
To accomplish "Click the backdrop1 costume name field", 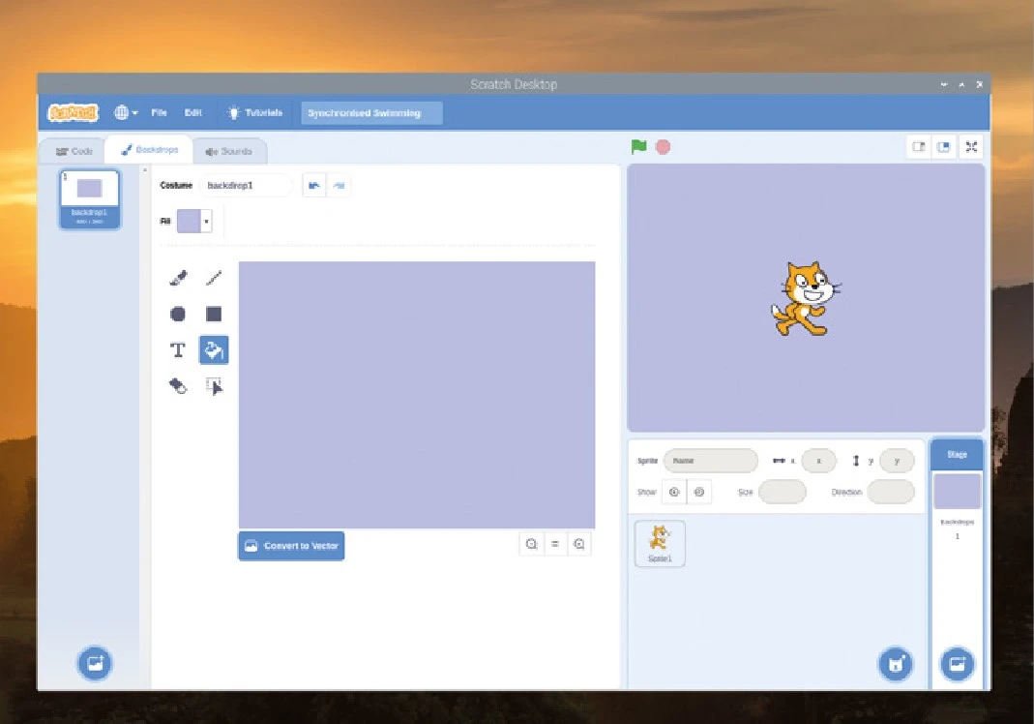I will pos(245,185).
